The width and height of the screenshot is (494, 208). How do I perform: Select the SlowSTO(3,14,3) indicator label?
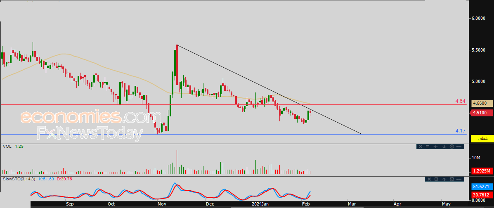tap(19, 179)
